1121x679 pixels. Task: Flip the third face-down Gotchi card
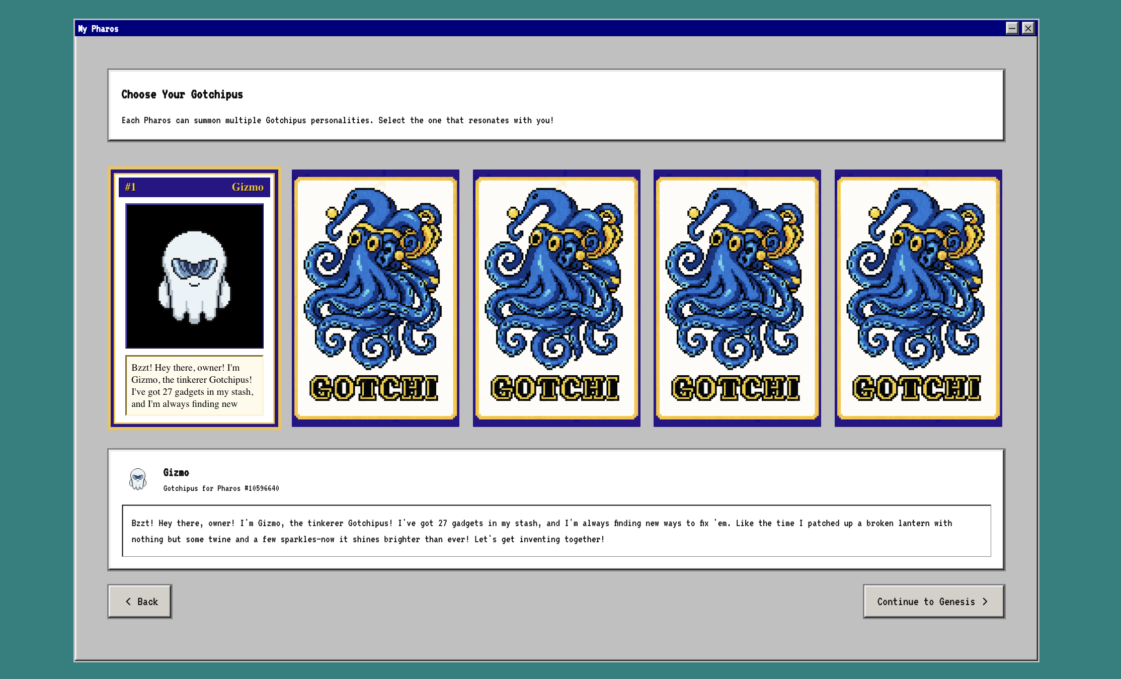[556, 298]
